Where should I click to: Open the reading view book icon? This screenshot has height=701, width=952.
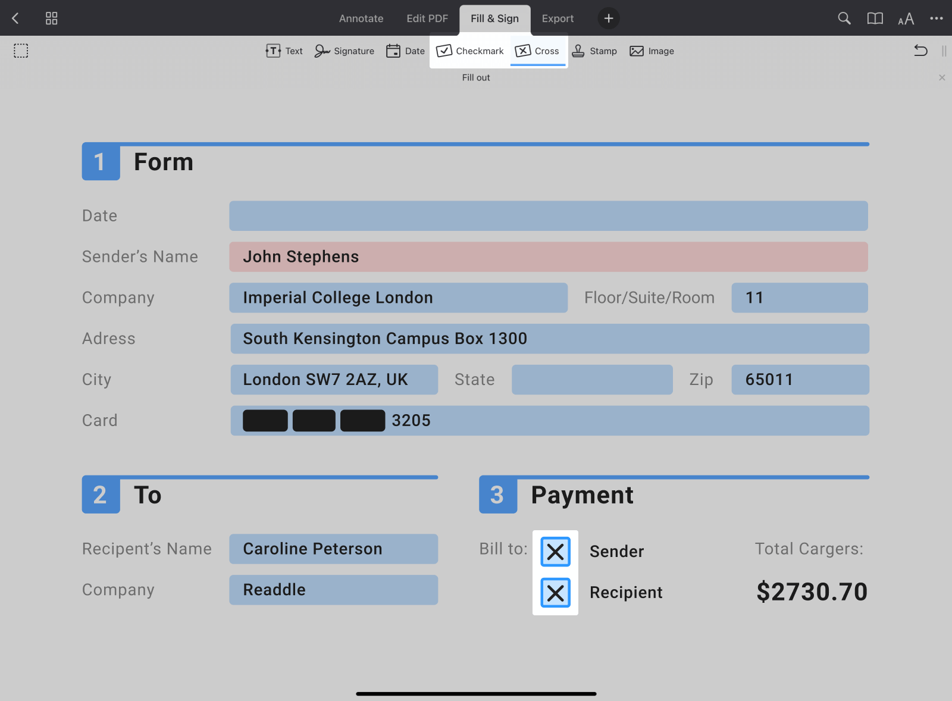(875, 18)
